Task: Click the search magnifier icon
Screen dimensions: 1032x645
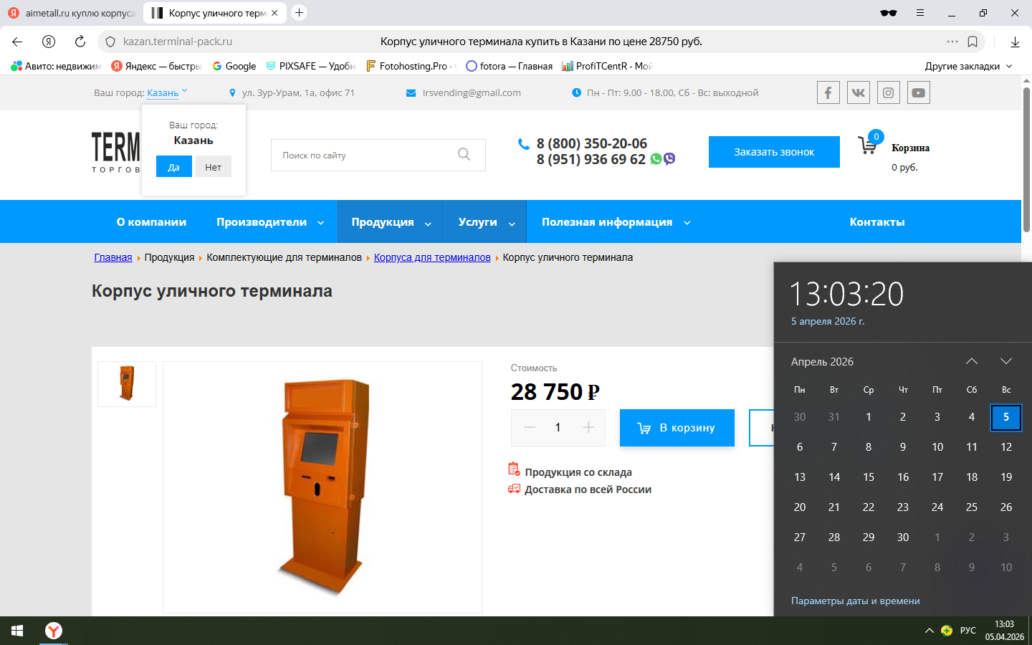Action: click(464, 154)
